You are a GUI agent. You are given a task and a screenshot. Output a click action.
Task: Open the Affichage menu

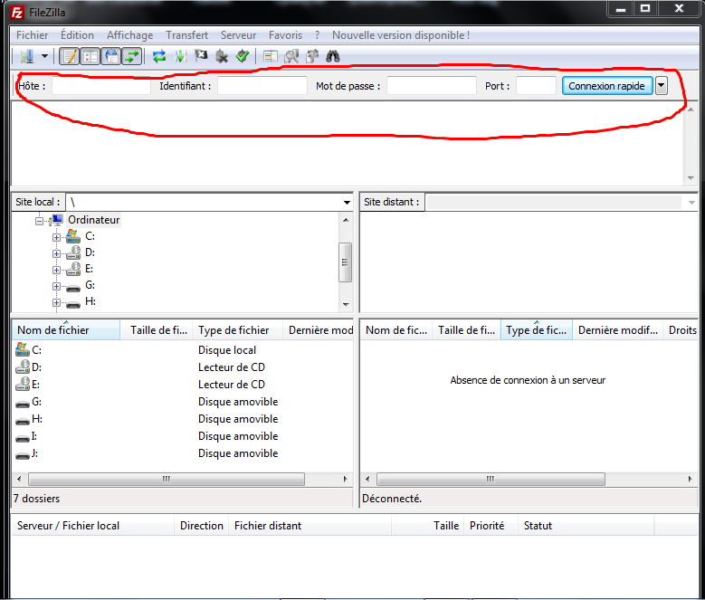(x=130, y=35)
